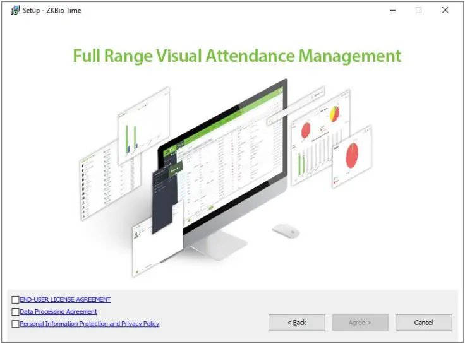Tick the Data Processing Agreement checkbox
Viewport: 465px width, 344px height.
pos(15,312)
